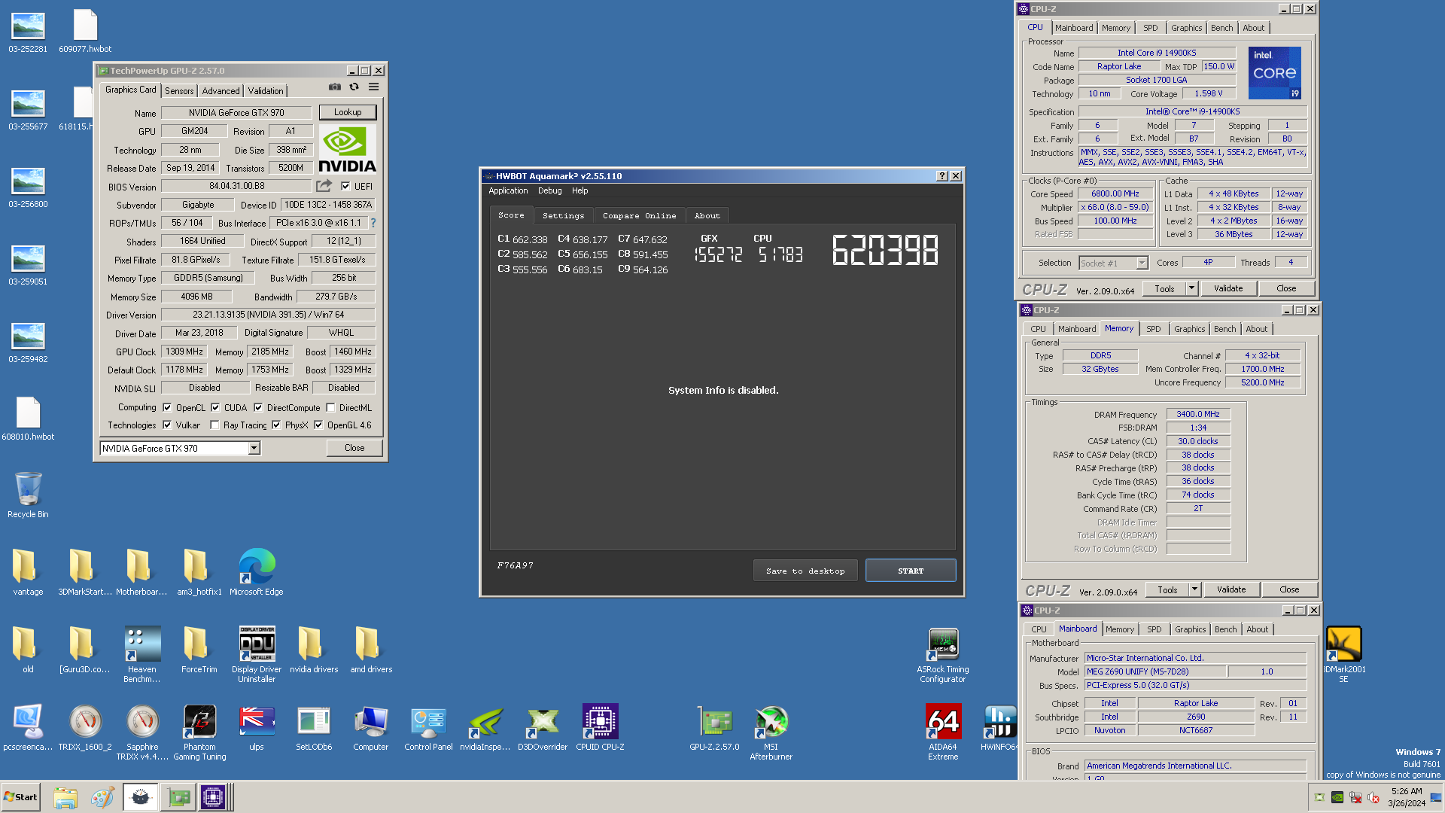Viewport: 1445px width, 813px height.
Task: Switch to Bench tab in Memory CPU-Z window
Action: (1225, 329)
